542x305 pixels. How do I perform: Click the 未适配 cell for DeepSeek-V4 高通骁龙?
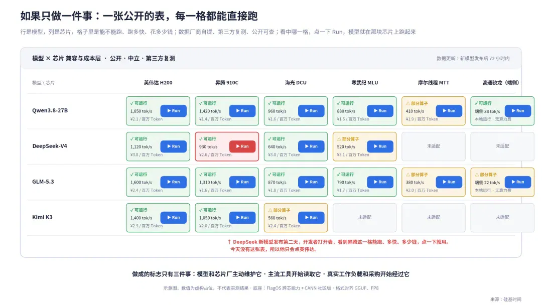pos(502,146)
